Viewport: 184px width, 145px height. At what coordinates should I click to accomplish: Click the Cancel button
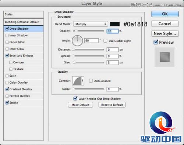point(165,23)
